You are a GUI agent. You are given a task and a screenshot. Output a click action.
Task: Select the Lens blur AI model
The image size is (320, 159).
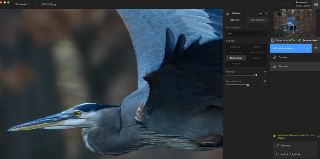(236, 53)
